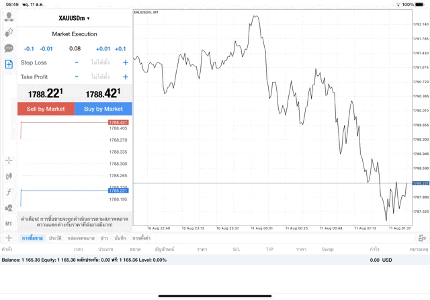Open the chat messages icon in sidebar
430x300 pixels.
pyautogui.click(x=9, y=48)
